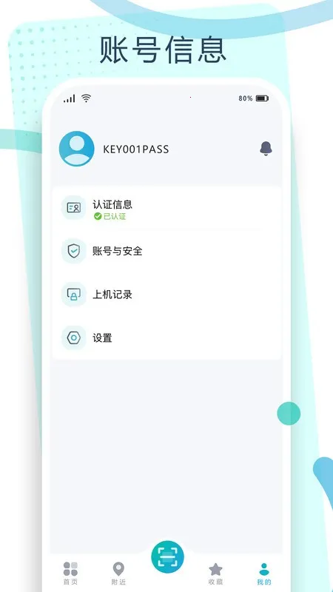The image size is (333, 592).
Task: Tap the cellular signal bars icon
Action: pyautogui.click(x=70, y=99)
